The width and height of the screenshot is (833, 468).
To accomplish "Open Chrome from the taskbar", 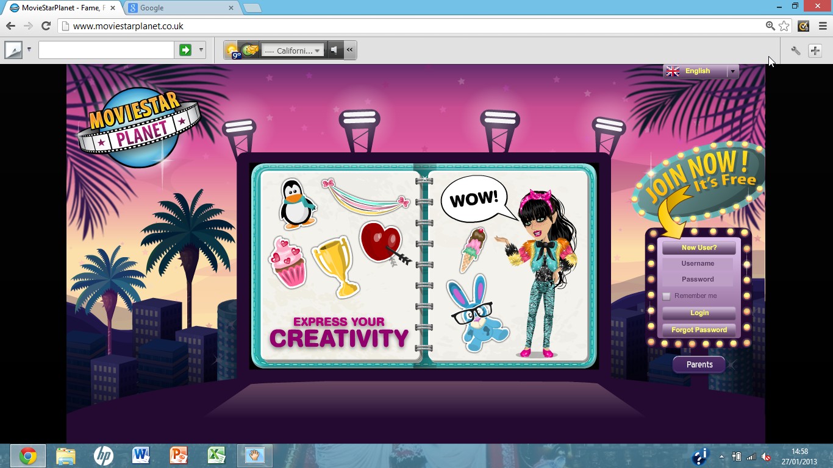I will pyautogui.click(x=27, y=456).
